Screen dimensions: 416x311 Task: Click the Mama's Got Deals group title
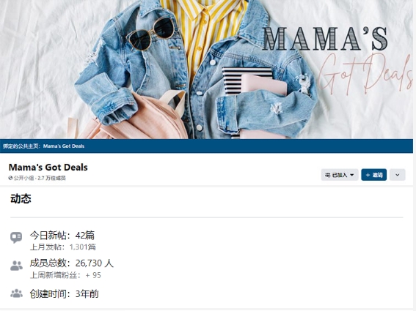pos(48,168)
